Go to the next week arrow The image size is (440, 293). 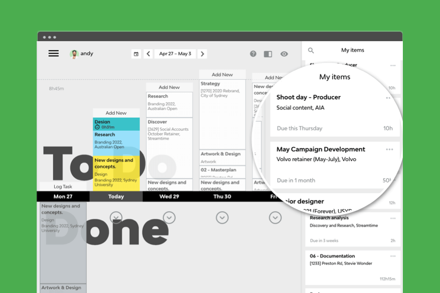click(x=202, y=54)
